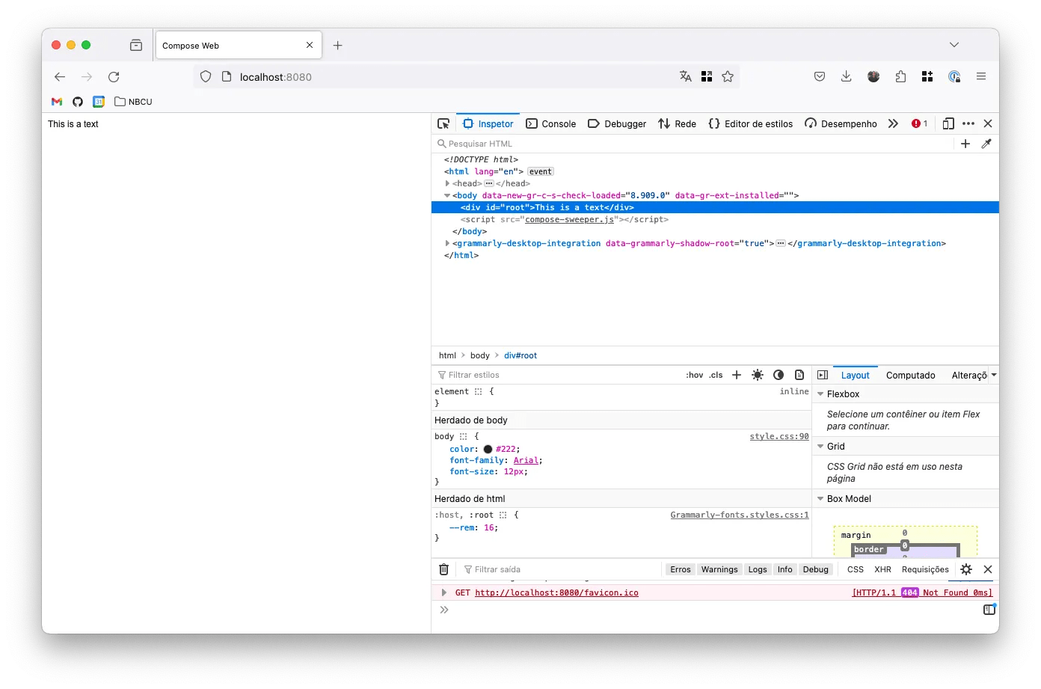The width and height of the screenshot is (1041, 689).
Task: Open translate page icon in address bar
Action: (x=686, y=76)
